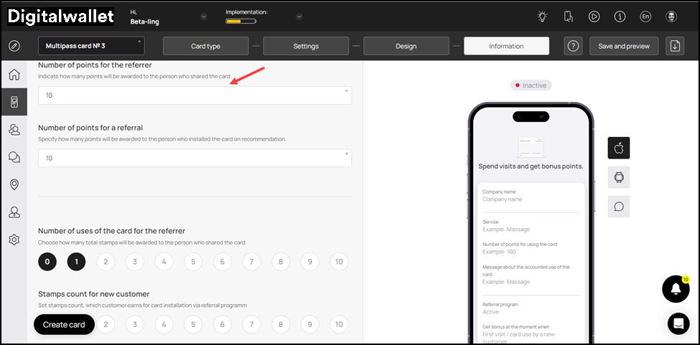Open the chat messages icon in left sidebar
The width and height of the screenshot is (700, 345).
[x=14, y=157]
